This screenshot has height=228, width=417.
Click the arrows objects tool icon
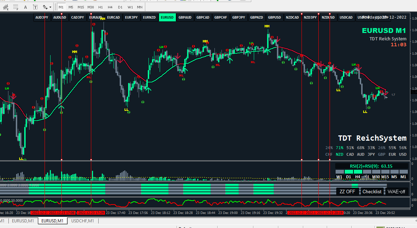(x=45, y=7)
